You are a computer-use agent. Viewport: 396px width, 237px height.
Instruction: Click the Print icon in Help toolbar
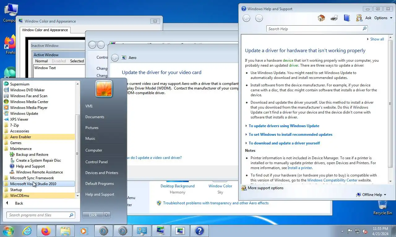coord(334,18)
